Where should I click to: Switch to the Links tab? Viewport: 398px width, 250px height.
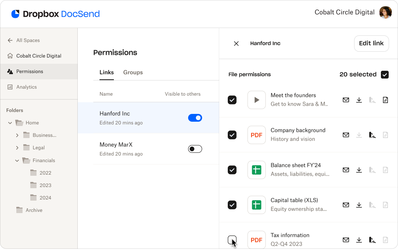(x=106, y=73)
